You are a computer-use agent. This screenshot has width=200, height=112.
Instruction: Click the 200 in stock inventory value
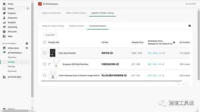185,75
